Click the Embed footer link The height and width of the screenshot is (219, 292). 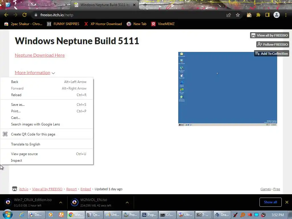tap(86, 189)
